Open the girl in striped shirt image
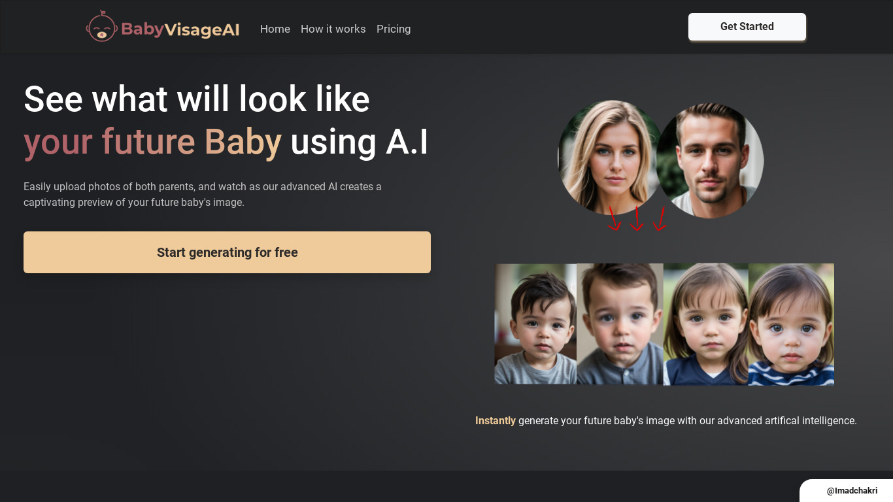This screenshot has width=893, height=502. pos(791,324)
